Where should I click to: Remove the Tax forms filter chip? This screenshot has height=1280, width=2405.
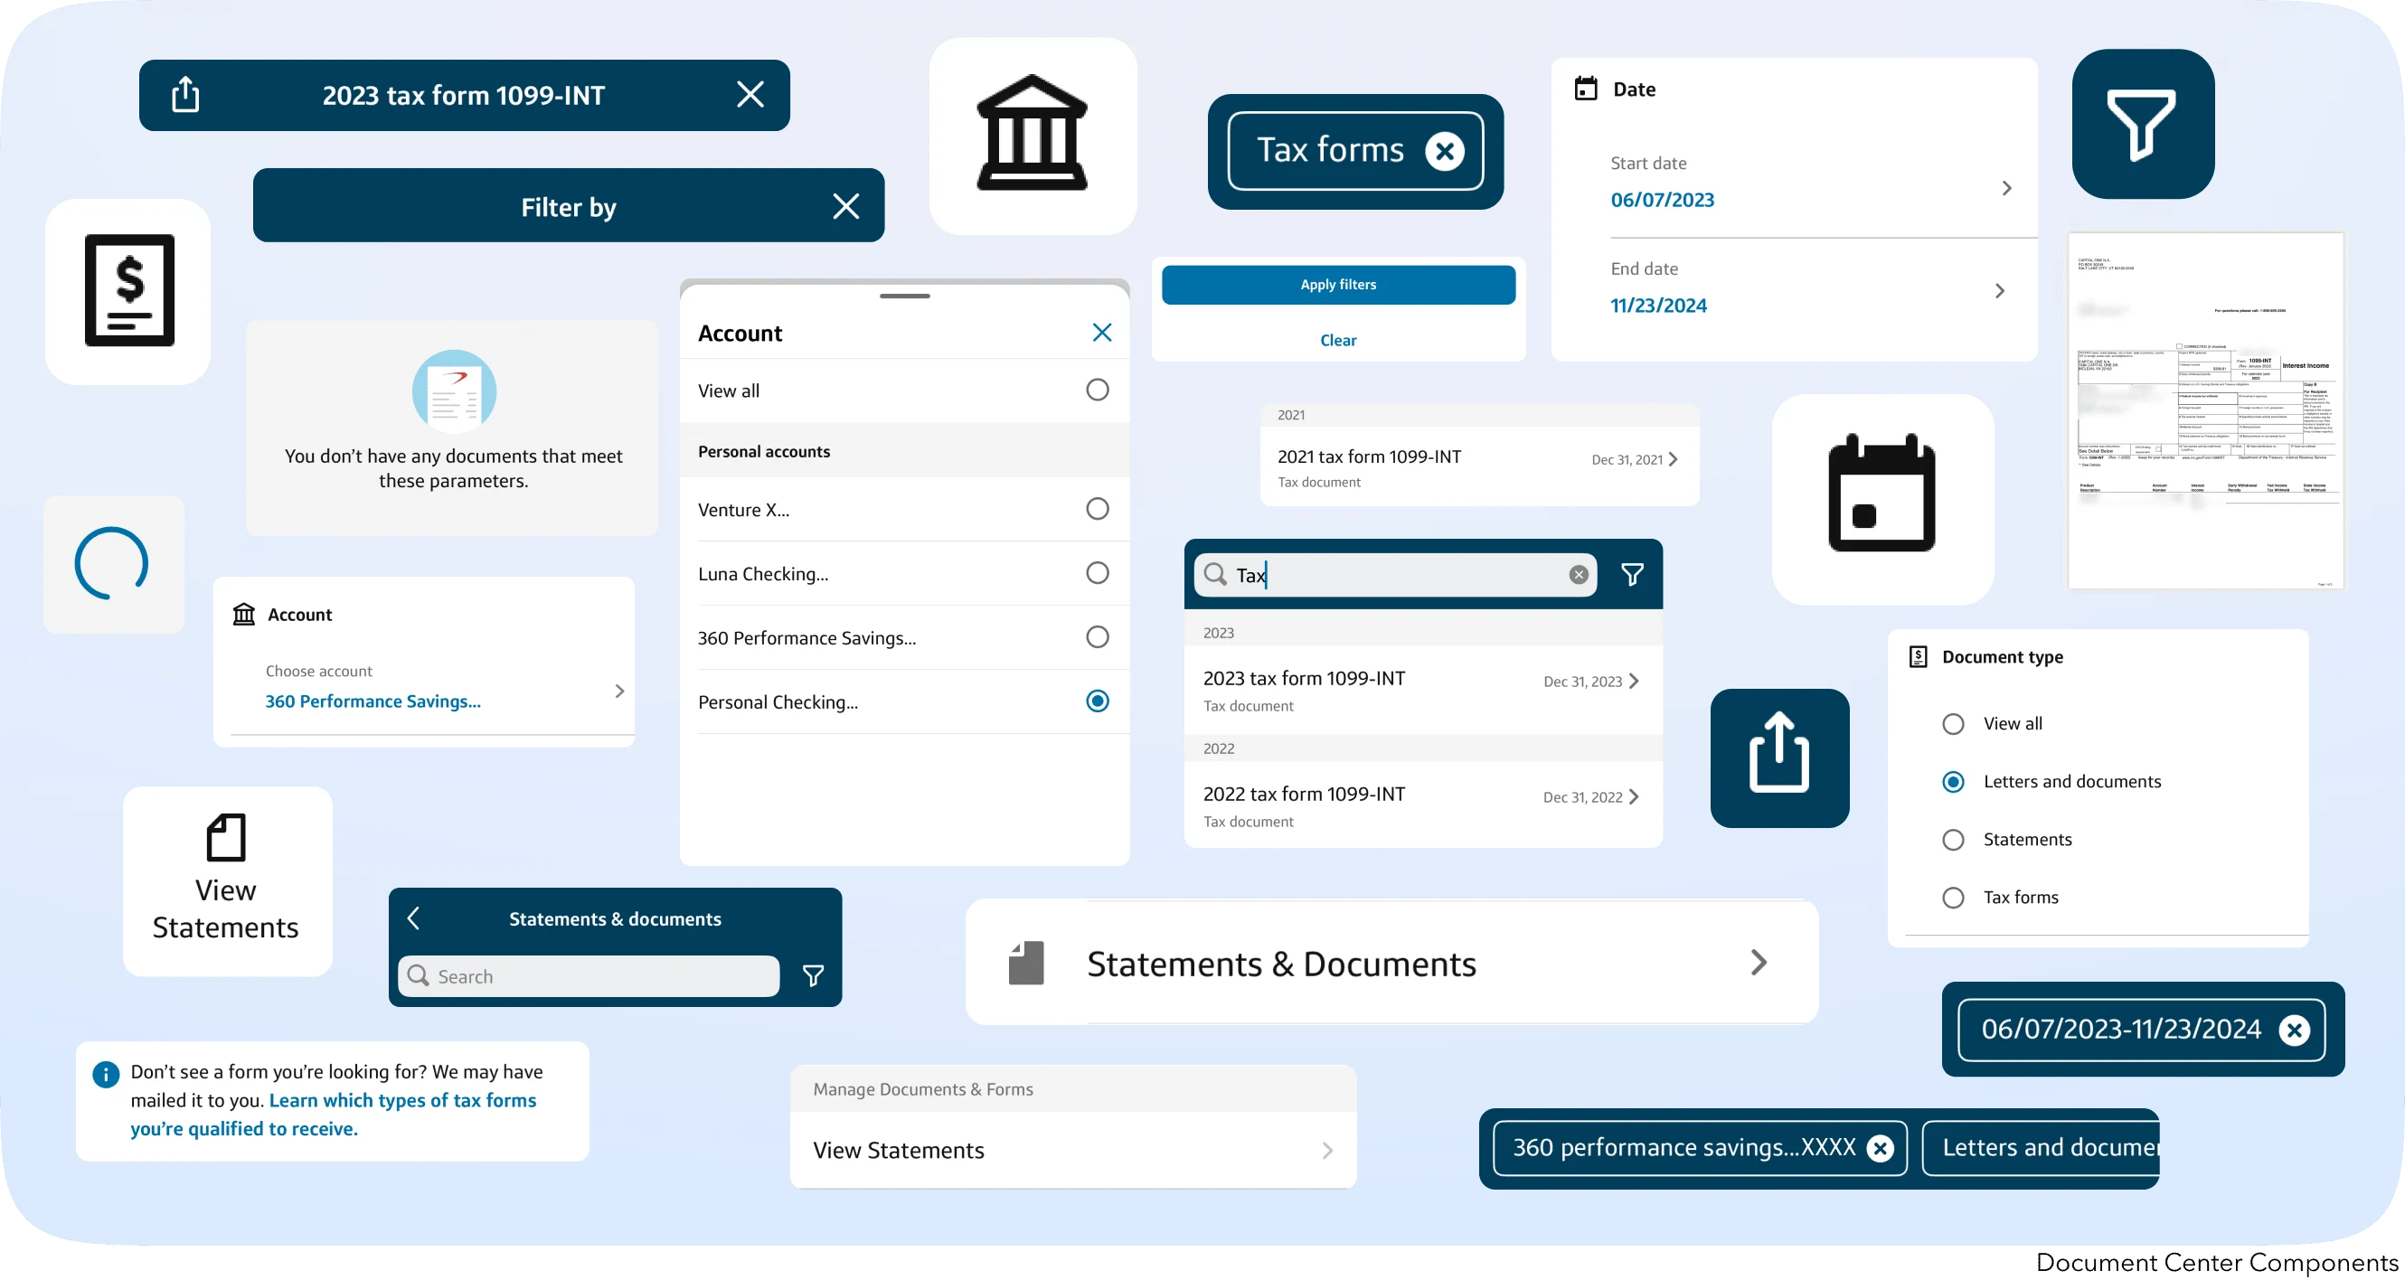(x=1444, y=151)
